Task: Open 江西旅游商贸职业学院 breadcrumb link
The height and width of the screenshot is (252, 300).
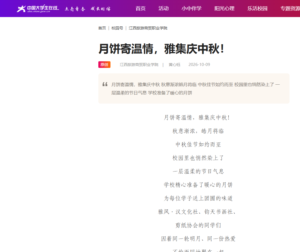Action: point(148,28)
